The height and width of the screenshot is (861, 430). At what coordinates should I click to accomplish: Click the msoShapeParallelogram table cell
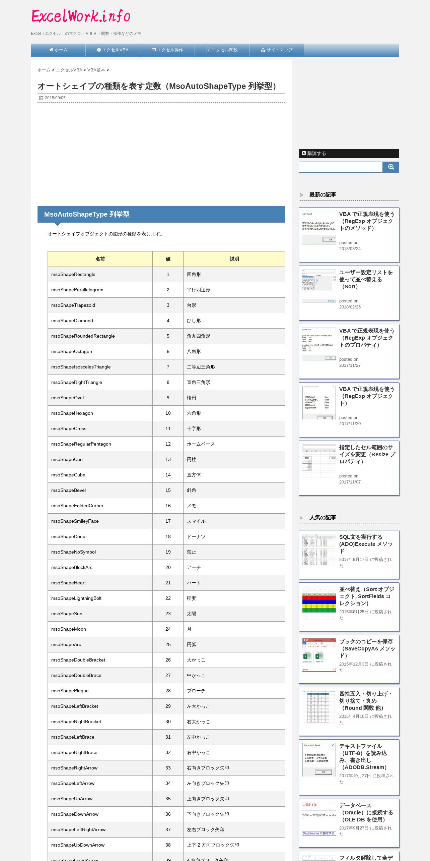(100, 290)
